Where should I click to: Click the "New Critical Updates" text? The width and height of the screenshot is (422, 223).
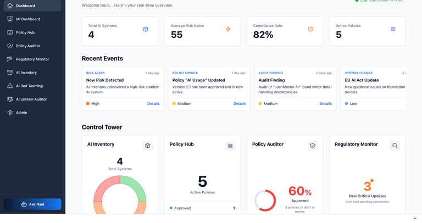[368, 196]
